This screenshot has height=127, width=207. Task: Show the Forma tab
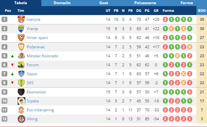click(x=187, y=3)
